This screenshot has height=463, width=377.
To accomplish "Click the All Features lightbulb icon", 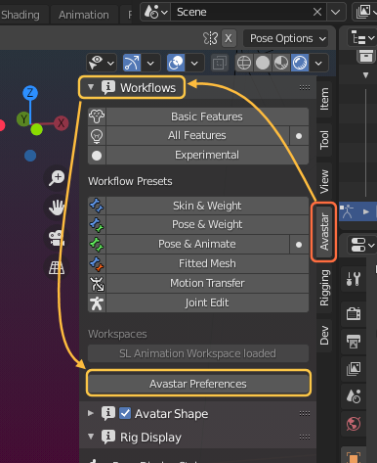I will tap(97, 136).
